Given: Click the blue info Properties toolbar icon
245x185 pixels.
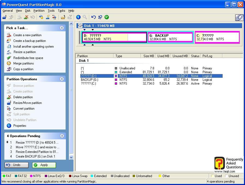Looking at the screenshot, I should click(x=78, y=17).
